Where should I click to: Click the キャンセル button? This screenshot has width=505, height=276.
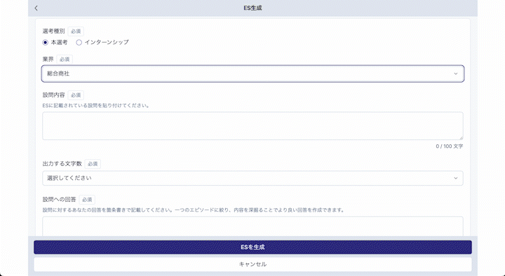pos(252,264)
